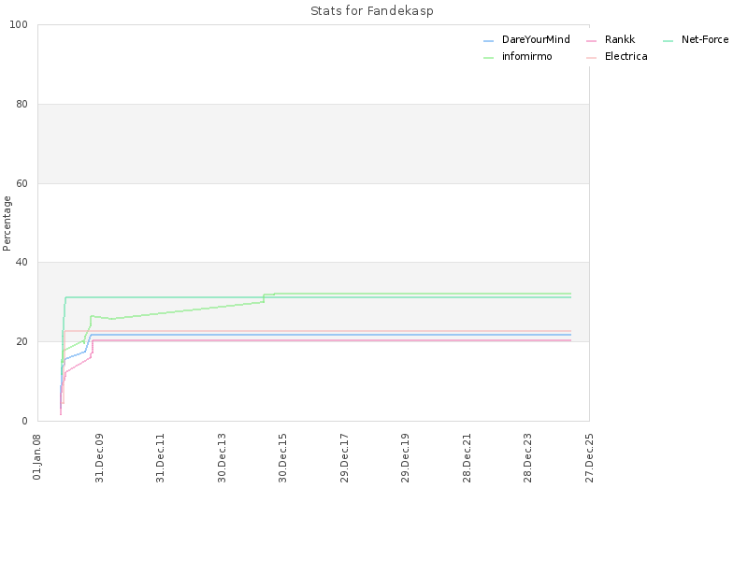Click the chart title Stats for Fandekasp
This screenshot has width=748, height=561.
[x=371, y=11]
